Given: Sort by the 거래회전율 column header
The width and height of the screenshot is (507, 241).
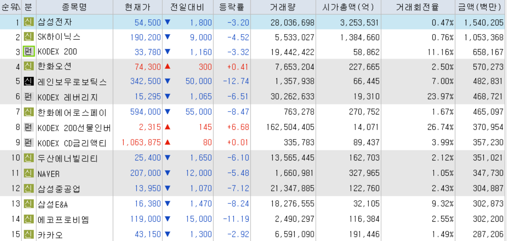Looking at the screenshot, I should (418, 7).
